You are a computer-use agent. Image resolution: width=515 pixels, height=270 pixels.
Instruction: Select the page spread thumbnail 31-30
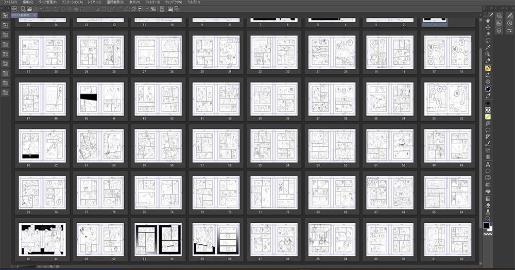click(x=42, y=52)
